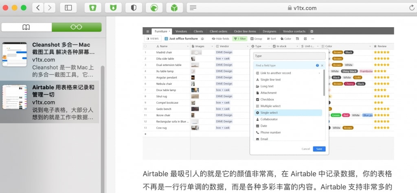Click the field type list scrollbar

(324, 82)
